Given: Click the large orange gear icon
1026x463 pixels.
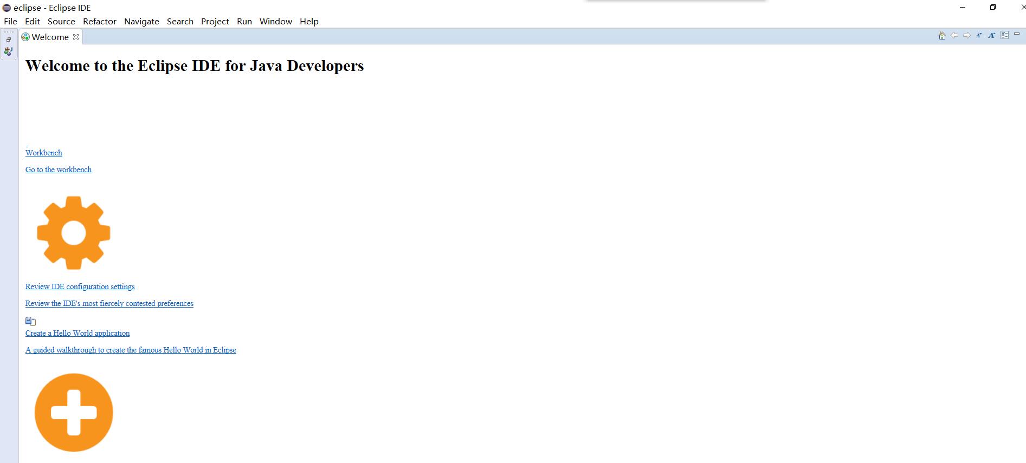Looking at the screenshot, I should [74, 233].
